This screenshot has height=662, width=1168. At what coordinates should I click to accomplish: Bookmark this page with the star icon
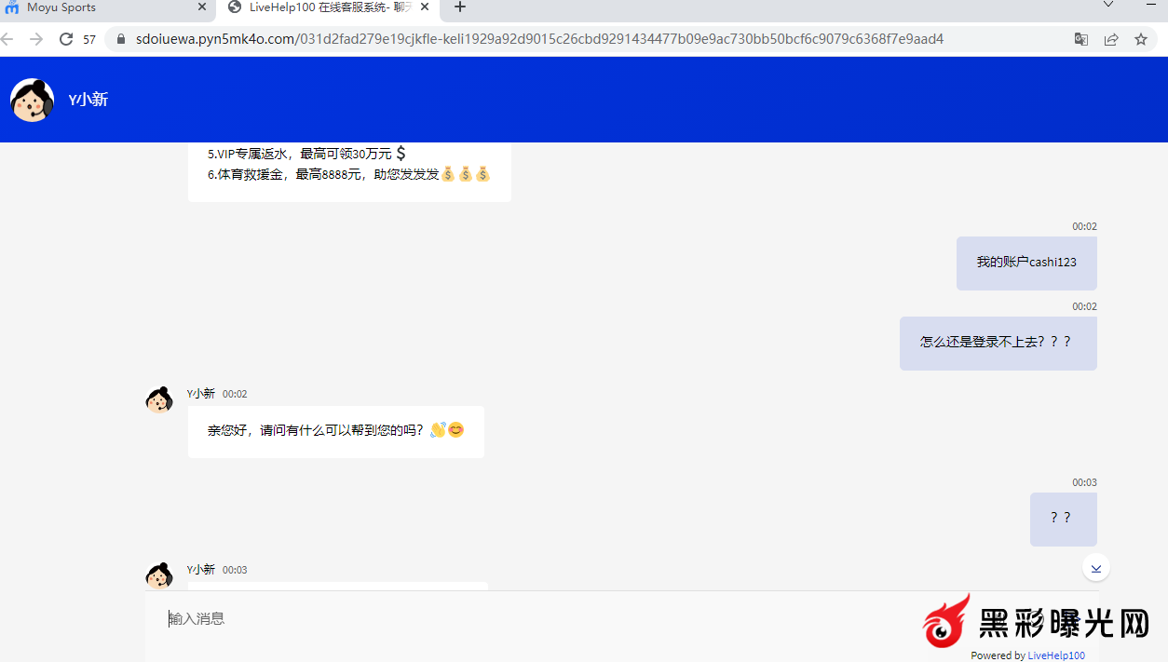pos(1141,39)
